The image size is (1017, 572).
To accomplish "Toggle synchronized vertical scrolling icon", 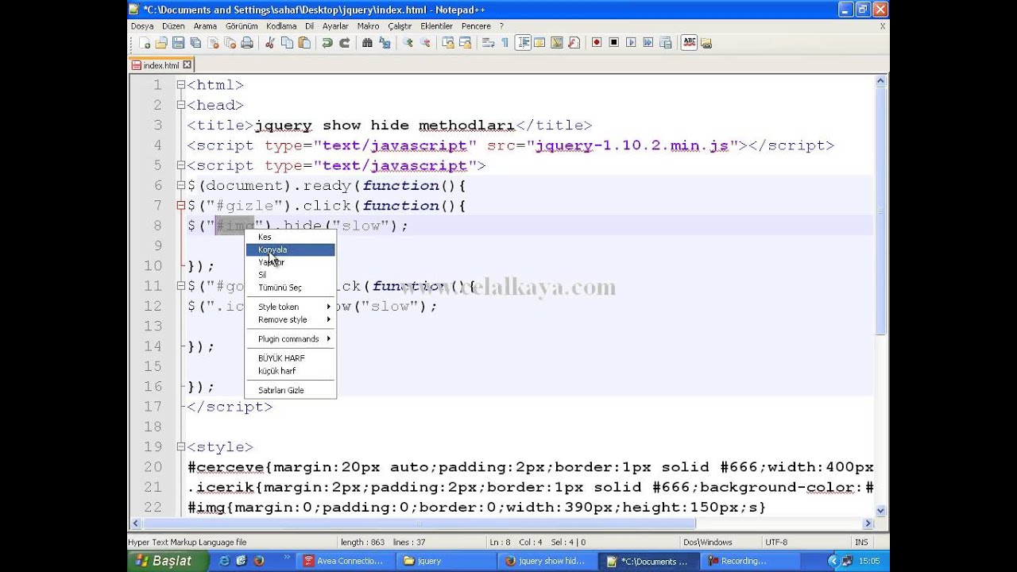I will [448, 43].
